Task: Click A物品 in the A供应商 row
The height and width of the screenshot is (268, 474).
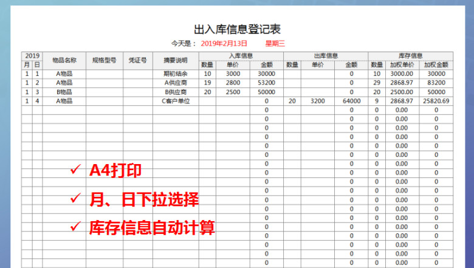Action: click(x=64, y=83)
